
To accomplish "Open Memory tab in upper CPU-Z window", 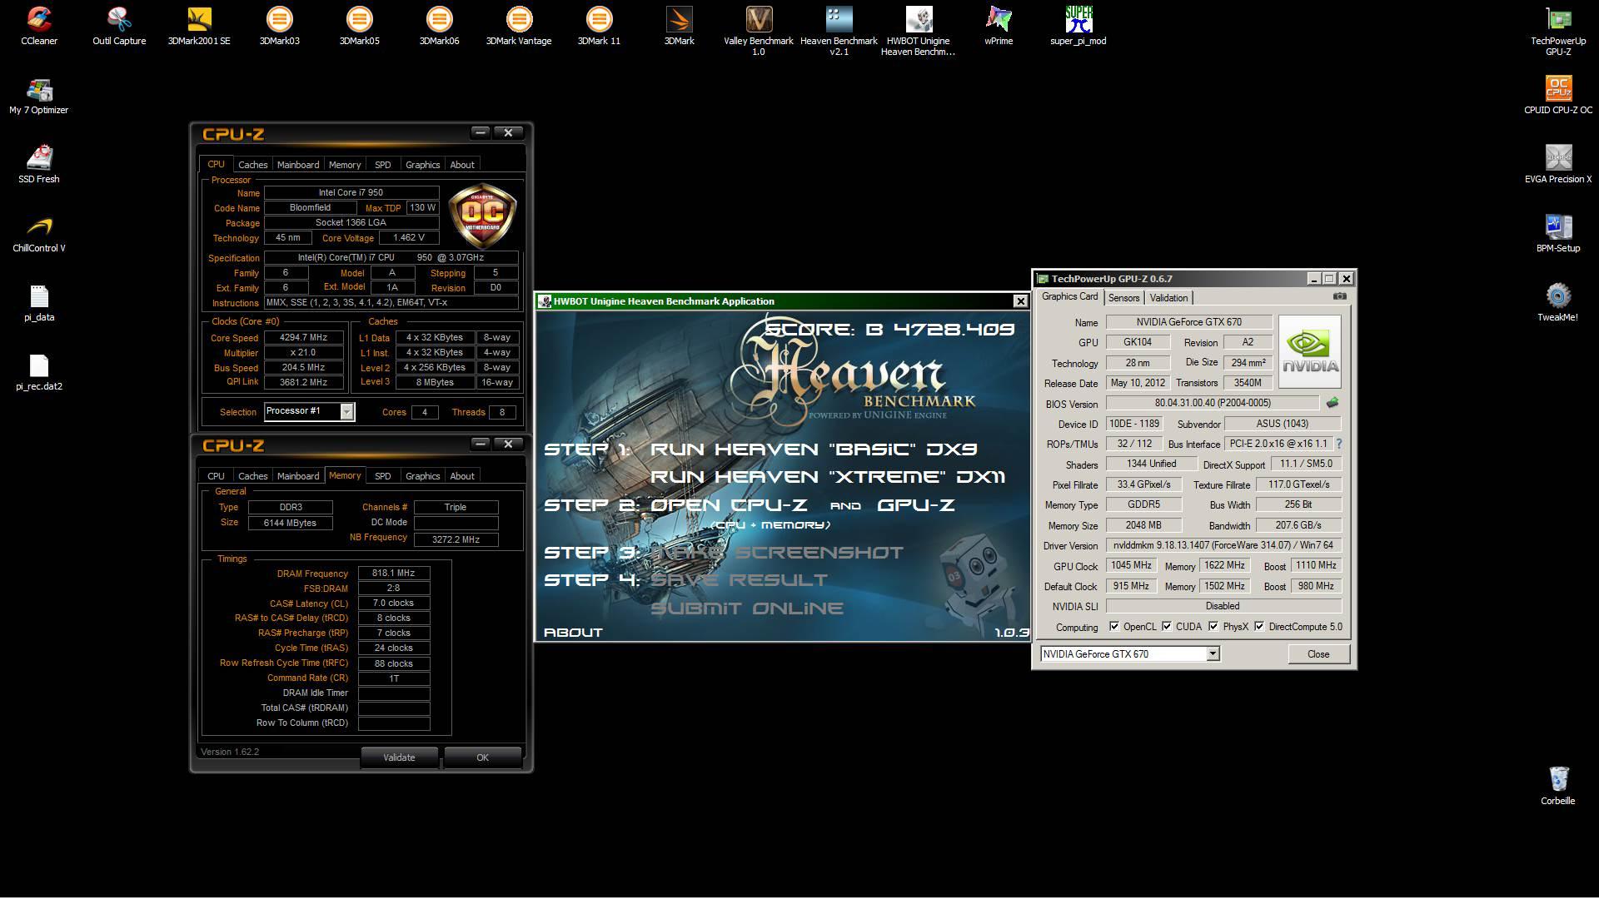I will pyautogui.click(x=345, y=165).
